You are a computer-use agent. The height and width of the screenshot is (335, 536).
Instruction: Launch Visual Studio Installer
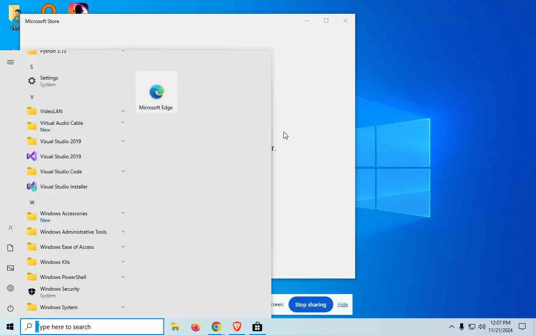tap(75, 186)
